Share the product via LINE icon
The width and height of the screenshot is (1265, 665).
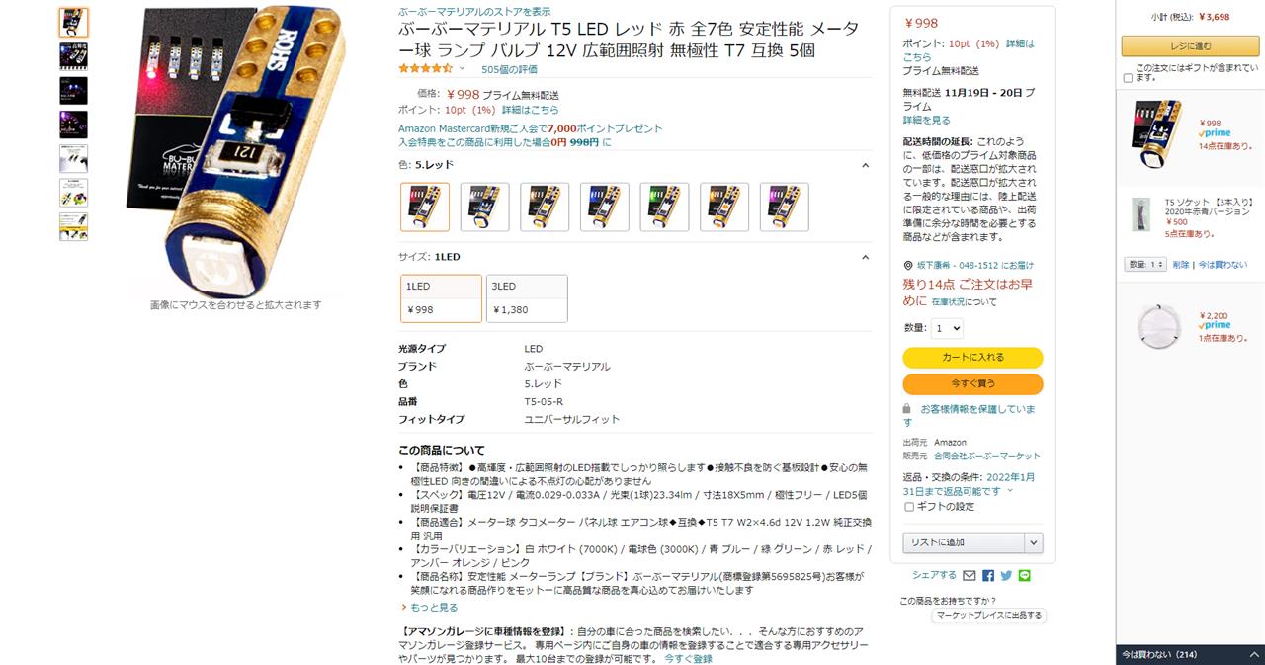point(1024,575)
